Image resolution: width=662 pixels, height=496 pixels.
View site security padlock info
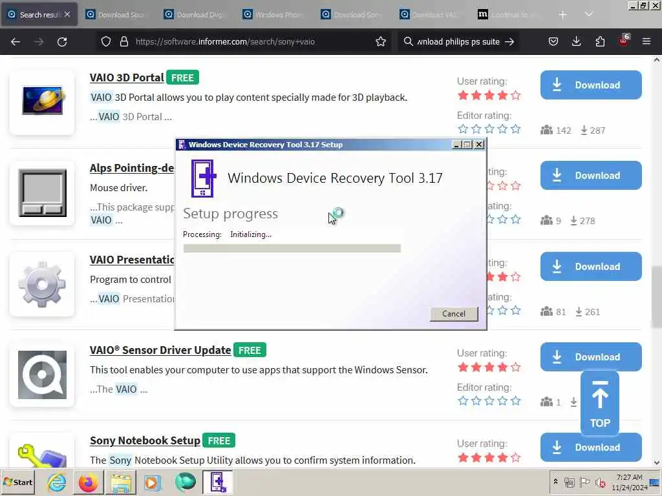pyautogui.click(x=124, y=42)
